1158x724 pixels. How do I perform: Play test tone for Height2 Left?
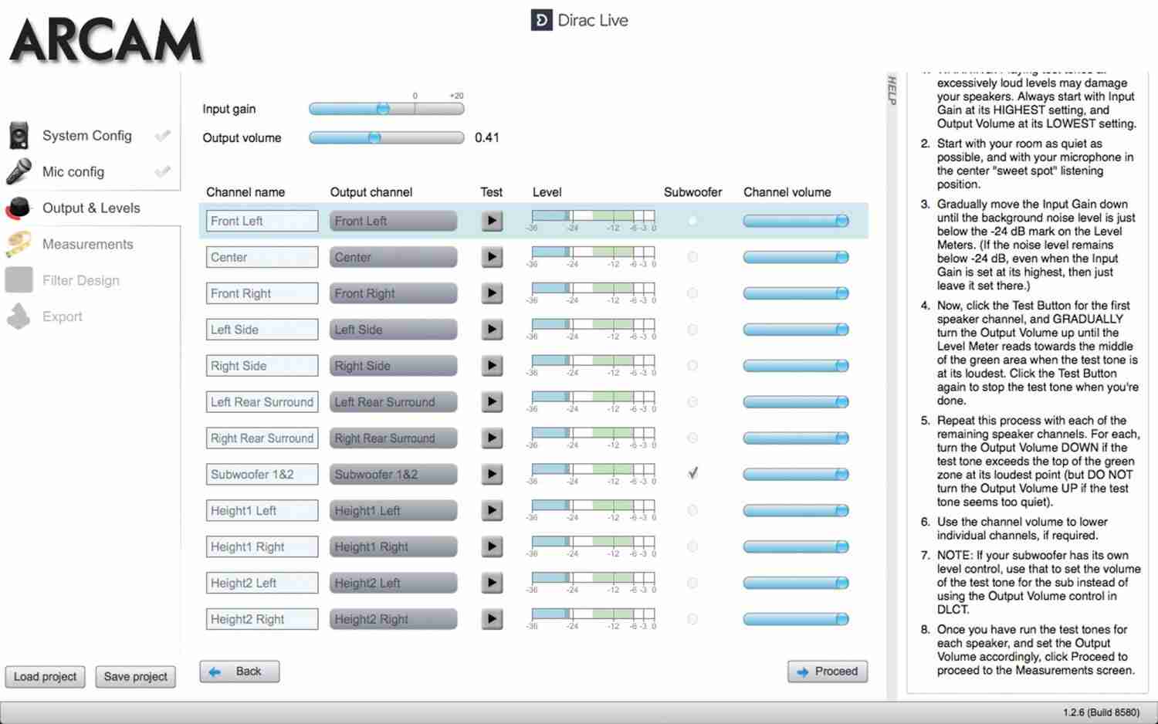492,583
